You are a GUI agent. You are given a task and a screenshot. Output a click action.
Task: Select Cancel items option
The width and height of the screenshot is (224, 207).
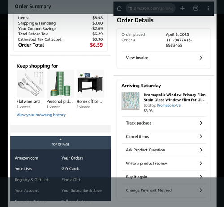click(164, 137)
